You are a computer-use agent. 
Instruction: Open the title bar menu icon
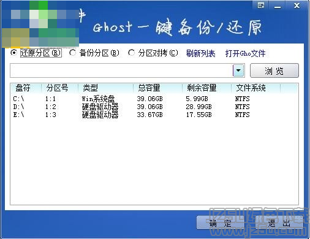pos(261,6)
